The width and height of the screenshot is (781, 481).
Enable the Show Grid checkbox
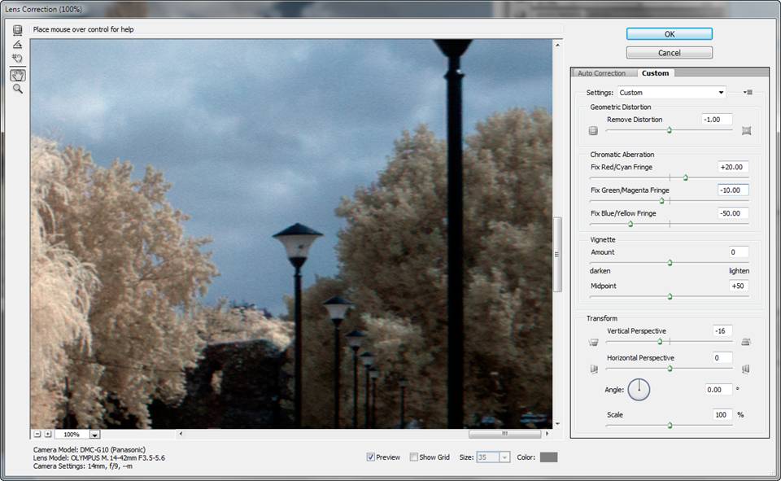tap(414, 457)
